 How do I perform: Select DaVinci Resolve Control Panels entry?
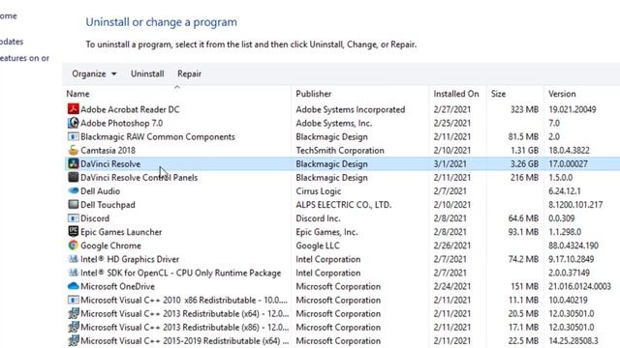(139, 178)
